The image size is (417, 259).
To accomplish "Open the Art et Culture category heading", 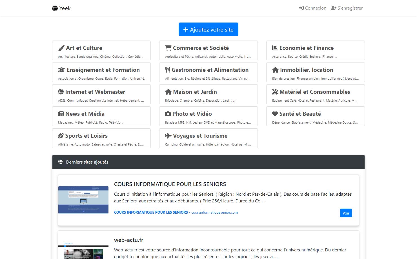I will (84, 48).
